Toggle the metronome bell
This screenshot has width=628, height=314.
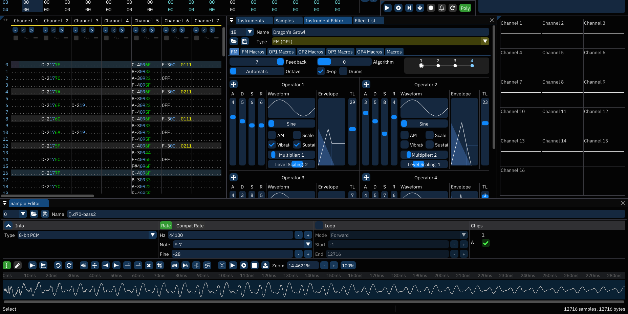442,7
